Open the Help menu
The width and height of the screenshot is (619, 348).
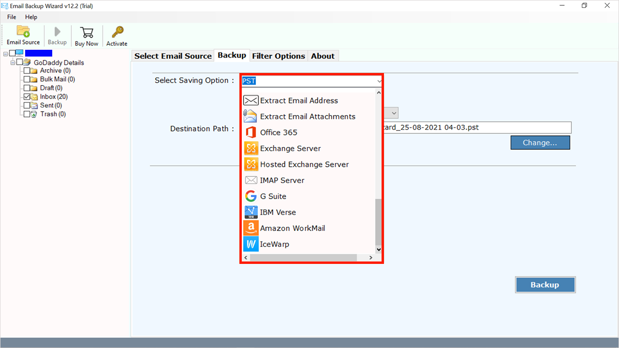(x=31, y=17)
